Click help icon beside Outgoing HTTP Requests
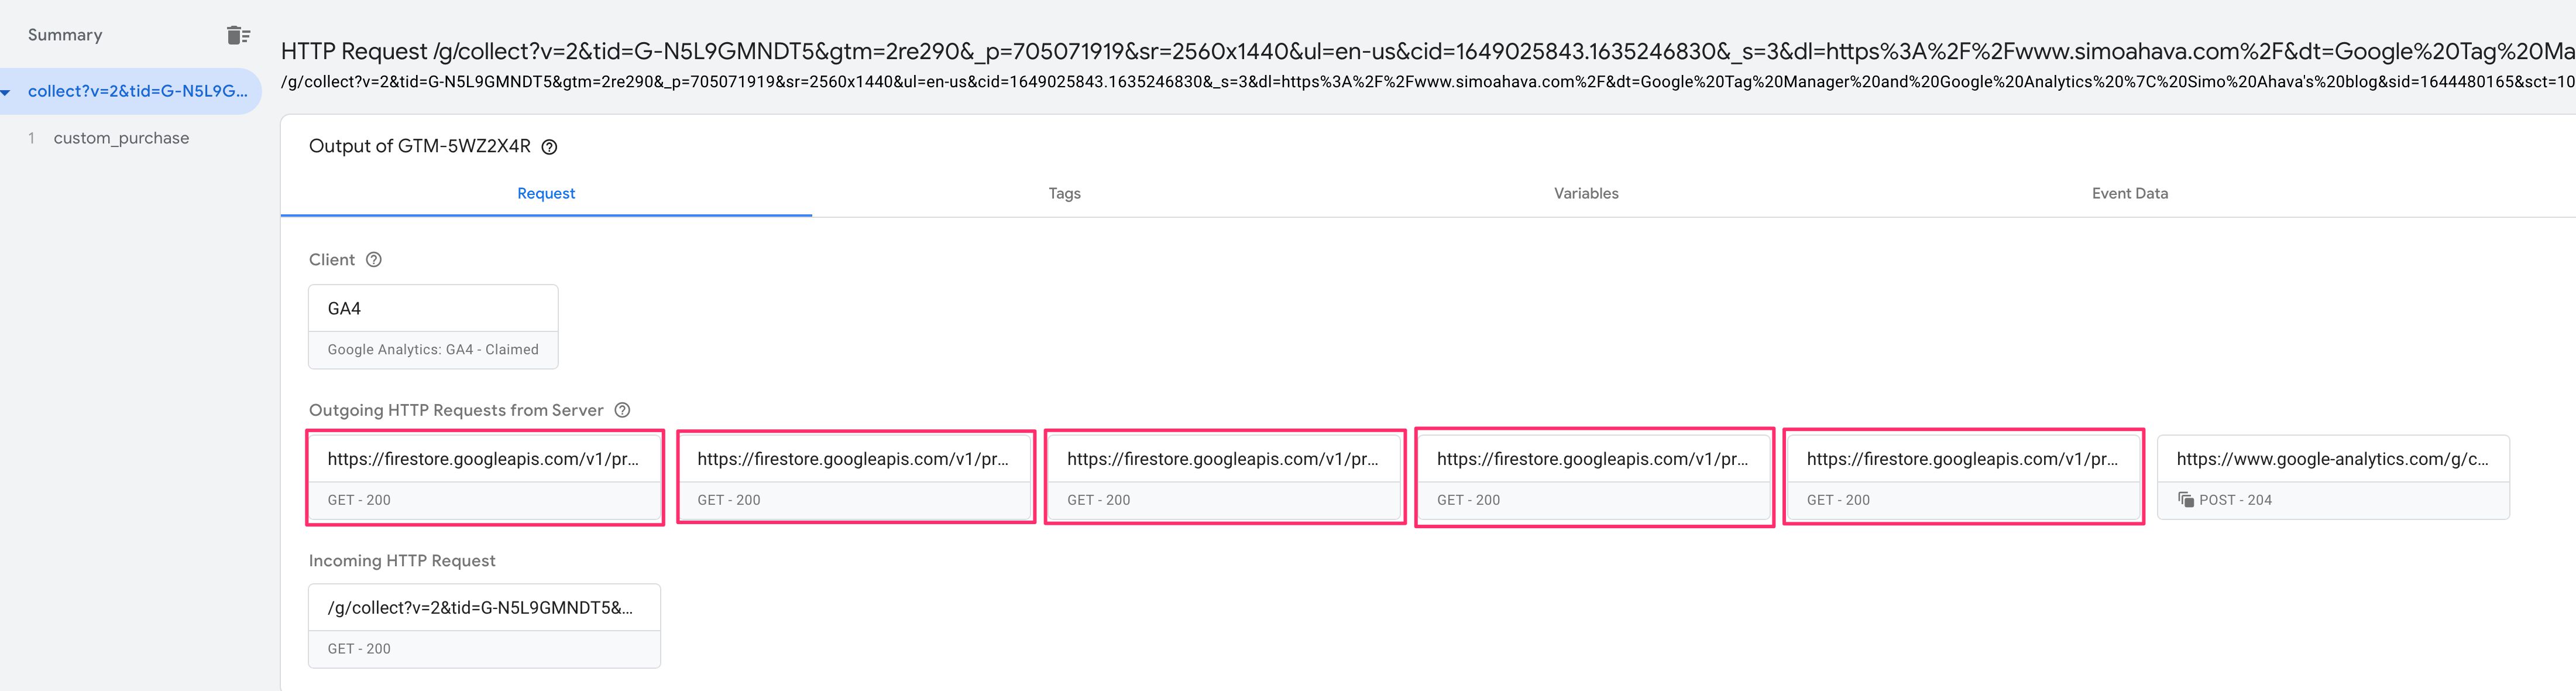The image size is (2576, 691). (x=622, y=410)
